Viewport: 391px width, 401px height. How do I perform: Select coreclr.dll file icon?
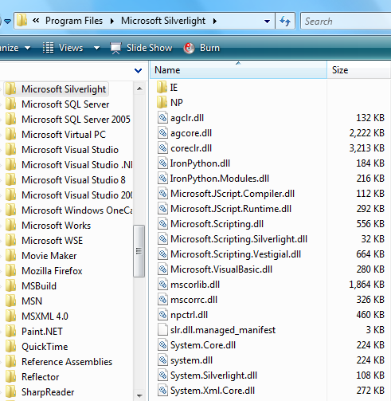coord(162,148)
